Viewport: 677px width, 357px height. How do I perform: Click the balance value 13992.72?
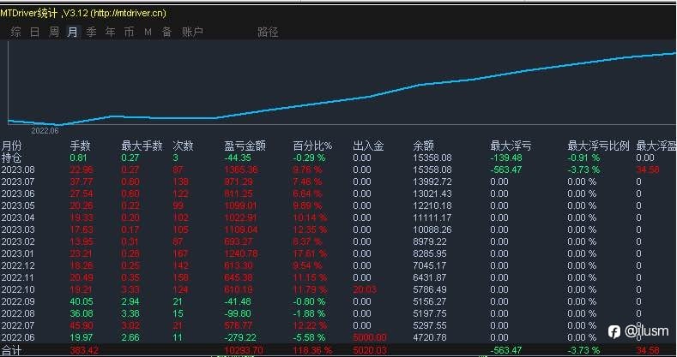[x=432, y=181]
